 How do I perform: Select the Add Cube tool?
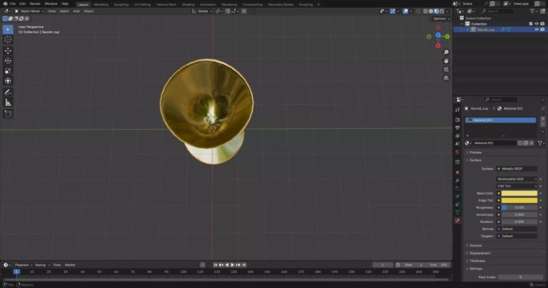pyautogui.click(x=8, y=114)
